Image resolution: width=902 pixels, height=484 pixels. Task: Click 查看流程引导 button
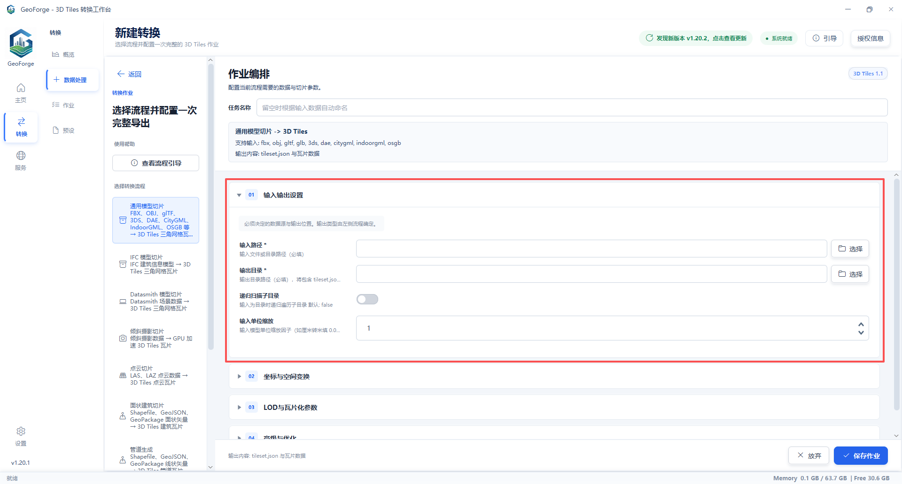(x=156, y=163)
